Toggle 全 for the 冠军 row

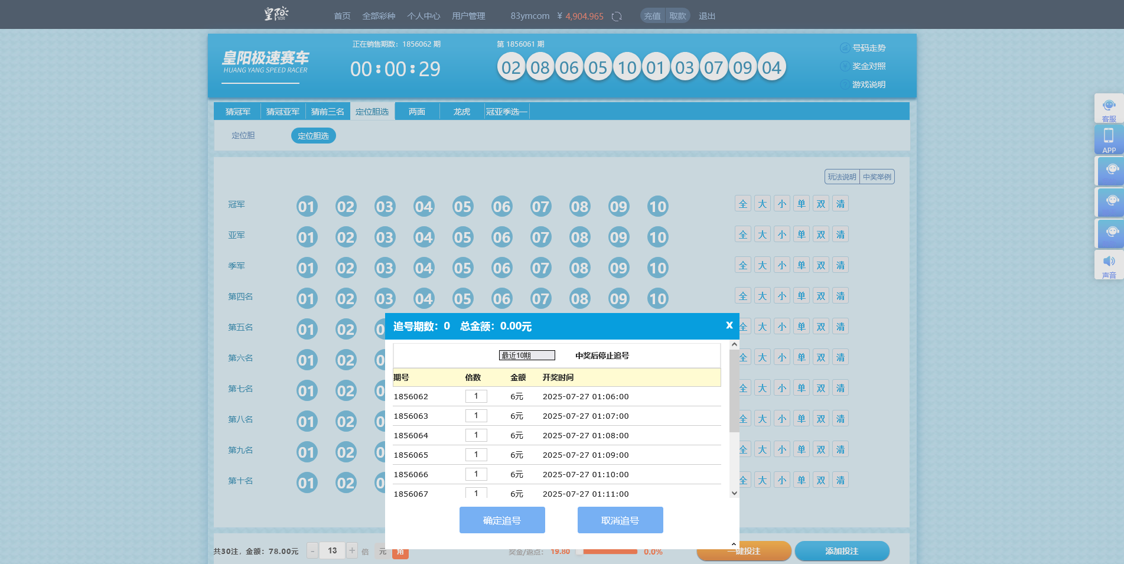coord(743,204)
